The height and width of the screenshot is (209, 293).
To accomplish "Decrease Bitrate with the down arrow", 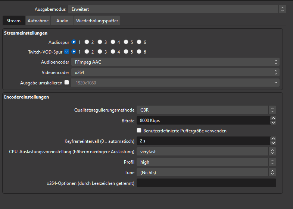I will click(x=273, y=122).
